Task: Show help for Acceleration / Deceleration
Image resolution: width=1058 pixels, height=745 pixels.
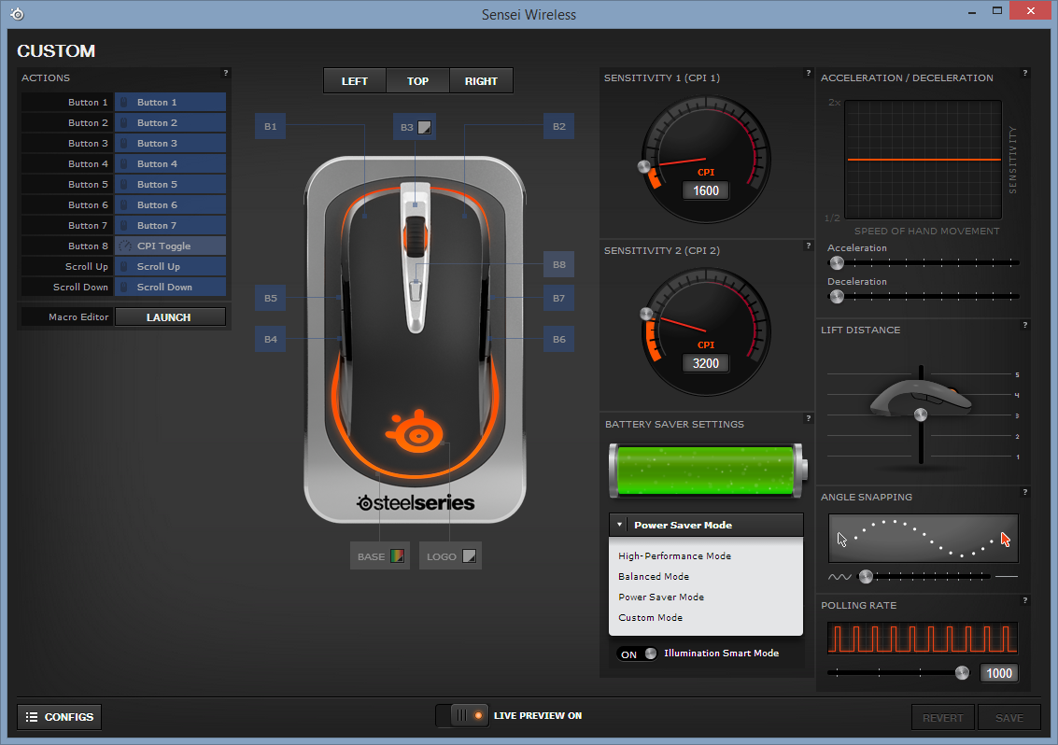Action: point(1025,73)
